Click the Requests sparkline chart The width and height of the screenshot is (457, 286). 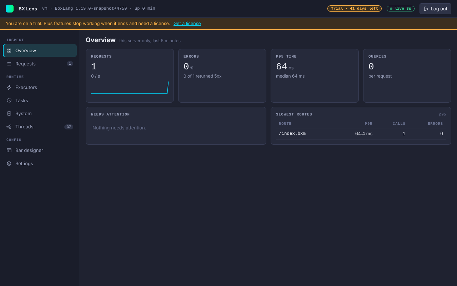pyautogui.click(x=130, y=88)
